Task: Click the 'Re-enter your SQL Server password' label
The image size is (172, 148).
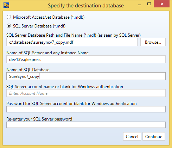Action: pos(39,119)
